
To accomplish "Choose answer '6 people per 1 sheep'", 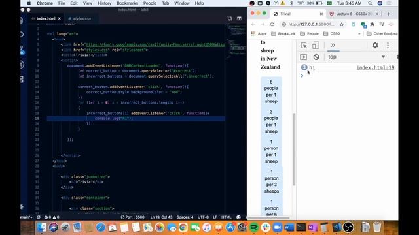I will click(x=271, y=91).
